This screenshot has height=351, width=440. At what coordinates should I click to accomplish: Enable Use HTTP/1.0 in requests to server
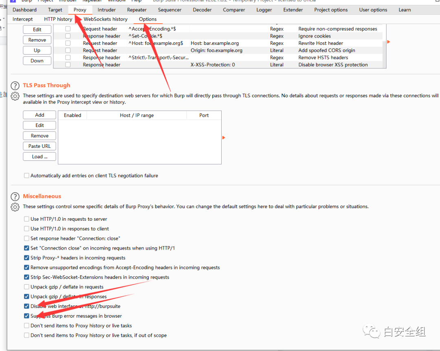click(26, 219)
